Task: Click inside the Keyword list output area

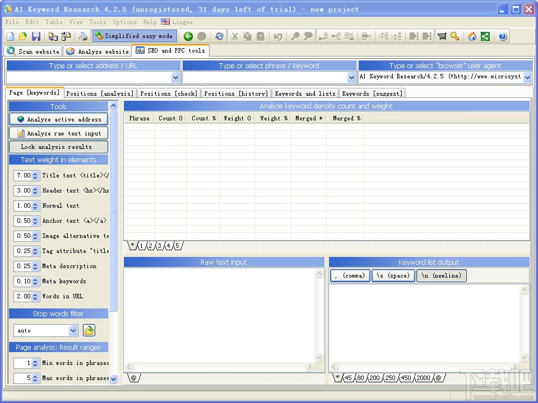Action: 424,323
